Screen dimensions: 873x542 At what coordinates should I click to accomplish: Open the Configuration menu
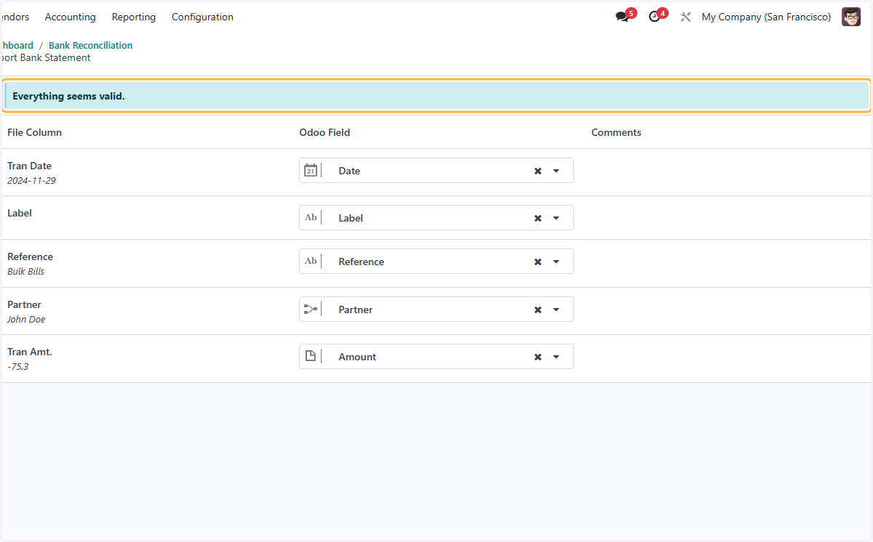[202, 17]
